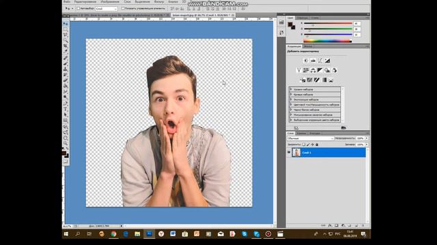Add a Hue/Saturation adjustment
Image resolution: width=437 pixels, height=245 pixels.
306,70
